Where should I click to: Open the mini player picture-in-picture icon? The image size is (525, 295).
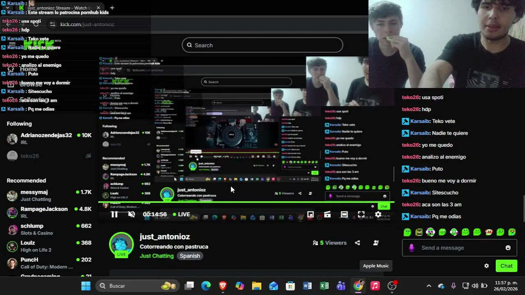pyautogui.click(x=310, y=214)
